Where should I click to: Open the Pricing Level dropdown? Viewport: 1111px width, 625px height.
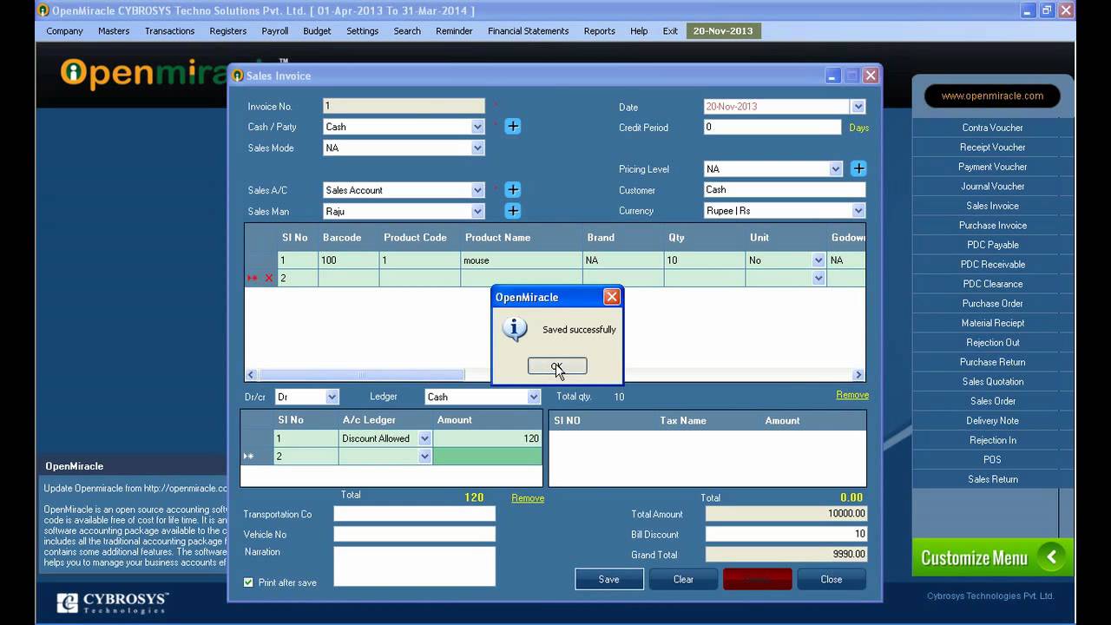coord(836,169)
